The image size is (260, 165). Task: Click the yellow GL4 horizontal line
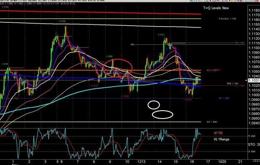101,122
